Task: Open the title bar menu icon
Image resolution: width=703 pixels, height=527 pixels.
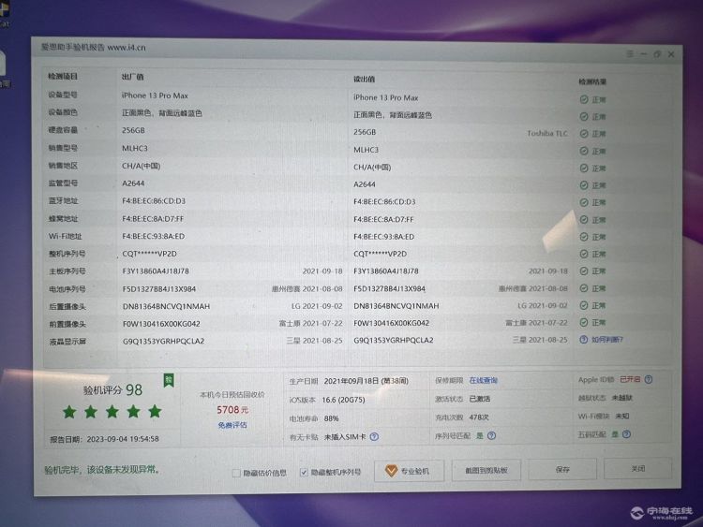Action: (x=630, y=53)
